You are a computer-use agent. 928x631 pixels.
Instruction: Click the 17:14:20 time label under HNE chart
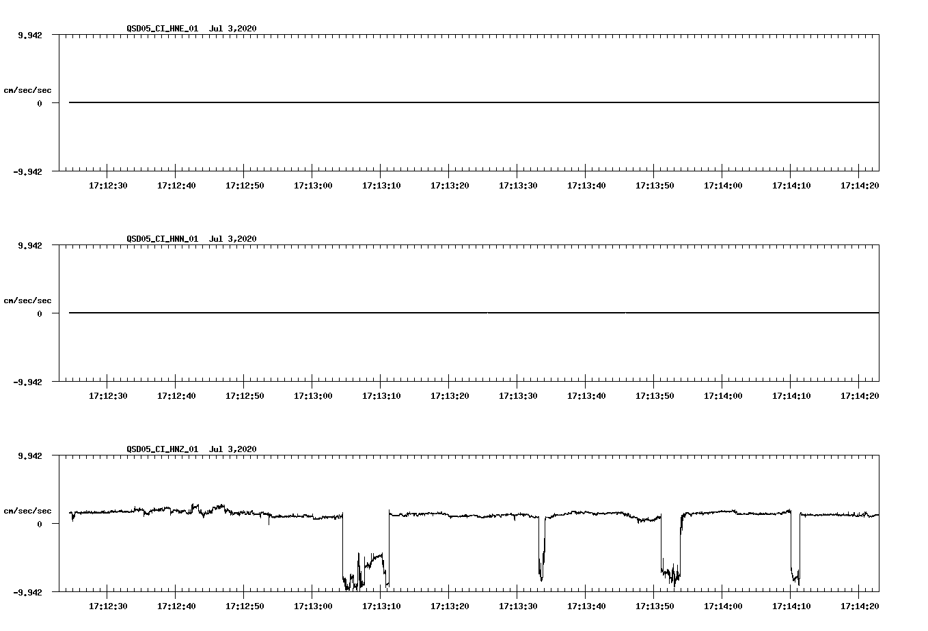pyautogui.click(x=860, y=185)
